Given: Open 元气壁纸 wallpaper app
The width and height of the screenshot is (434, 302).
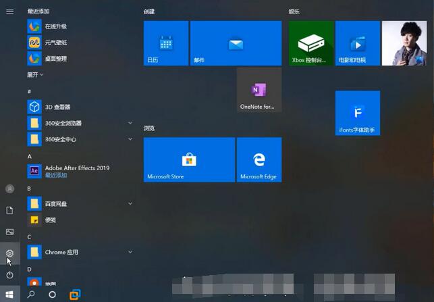Looking at the screenshot, I should [x=80, y=43].
